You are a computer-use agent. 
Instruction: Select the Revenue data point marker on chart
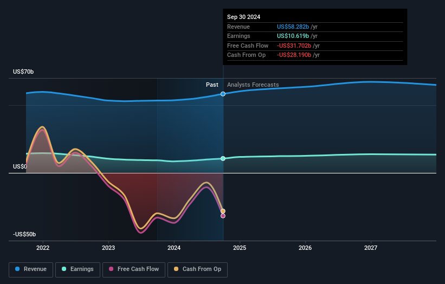coord(223,94)
